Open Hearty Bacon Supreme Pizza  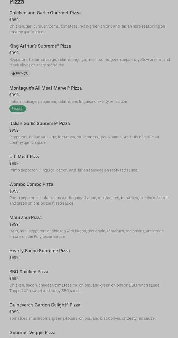tap(40, 251)
